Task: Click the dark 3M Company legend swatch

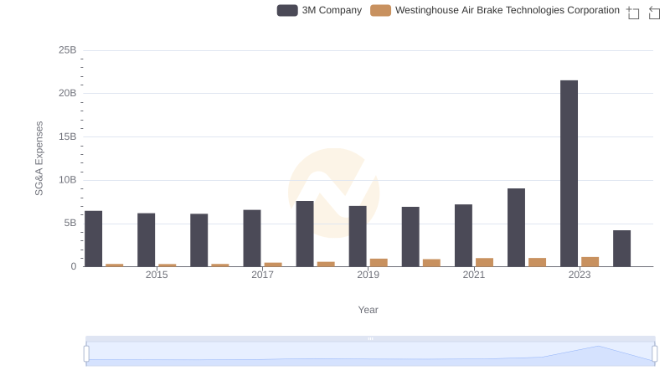Action: click(287, 10)
